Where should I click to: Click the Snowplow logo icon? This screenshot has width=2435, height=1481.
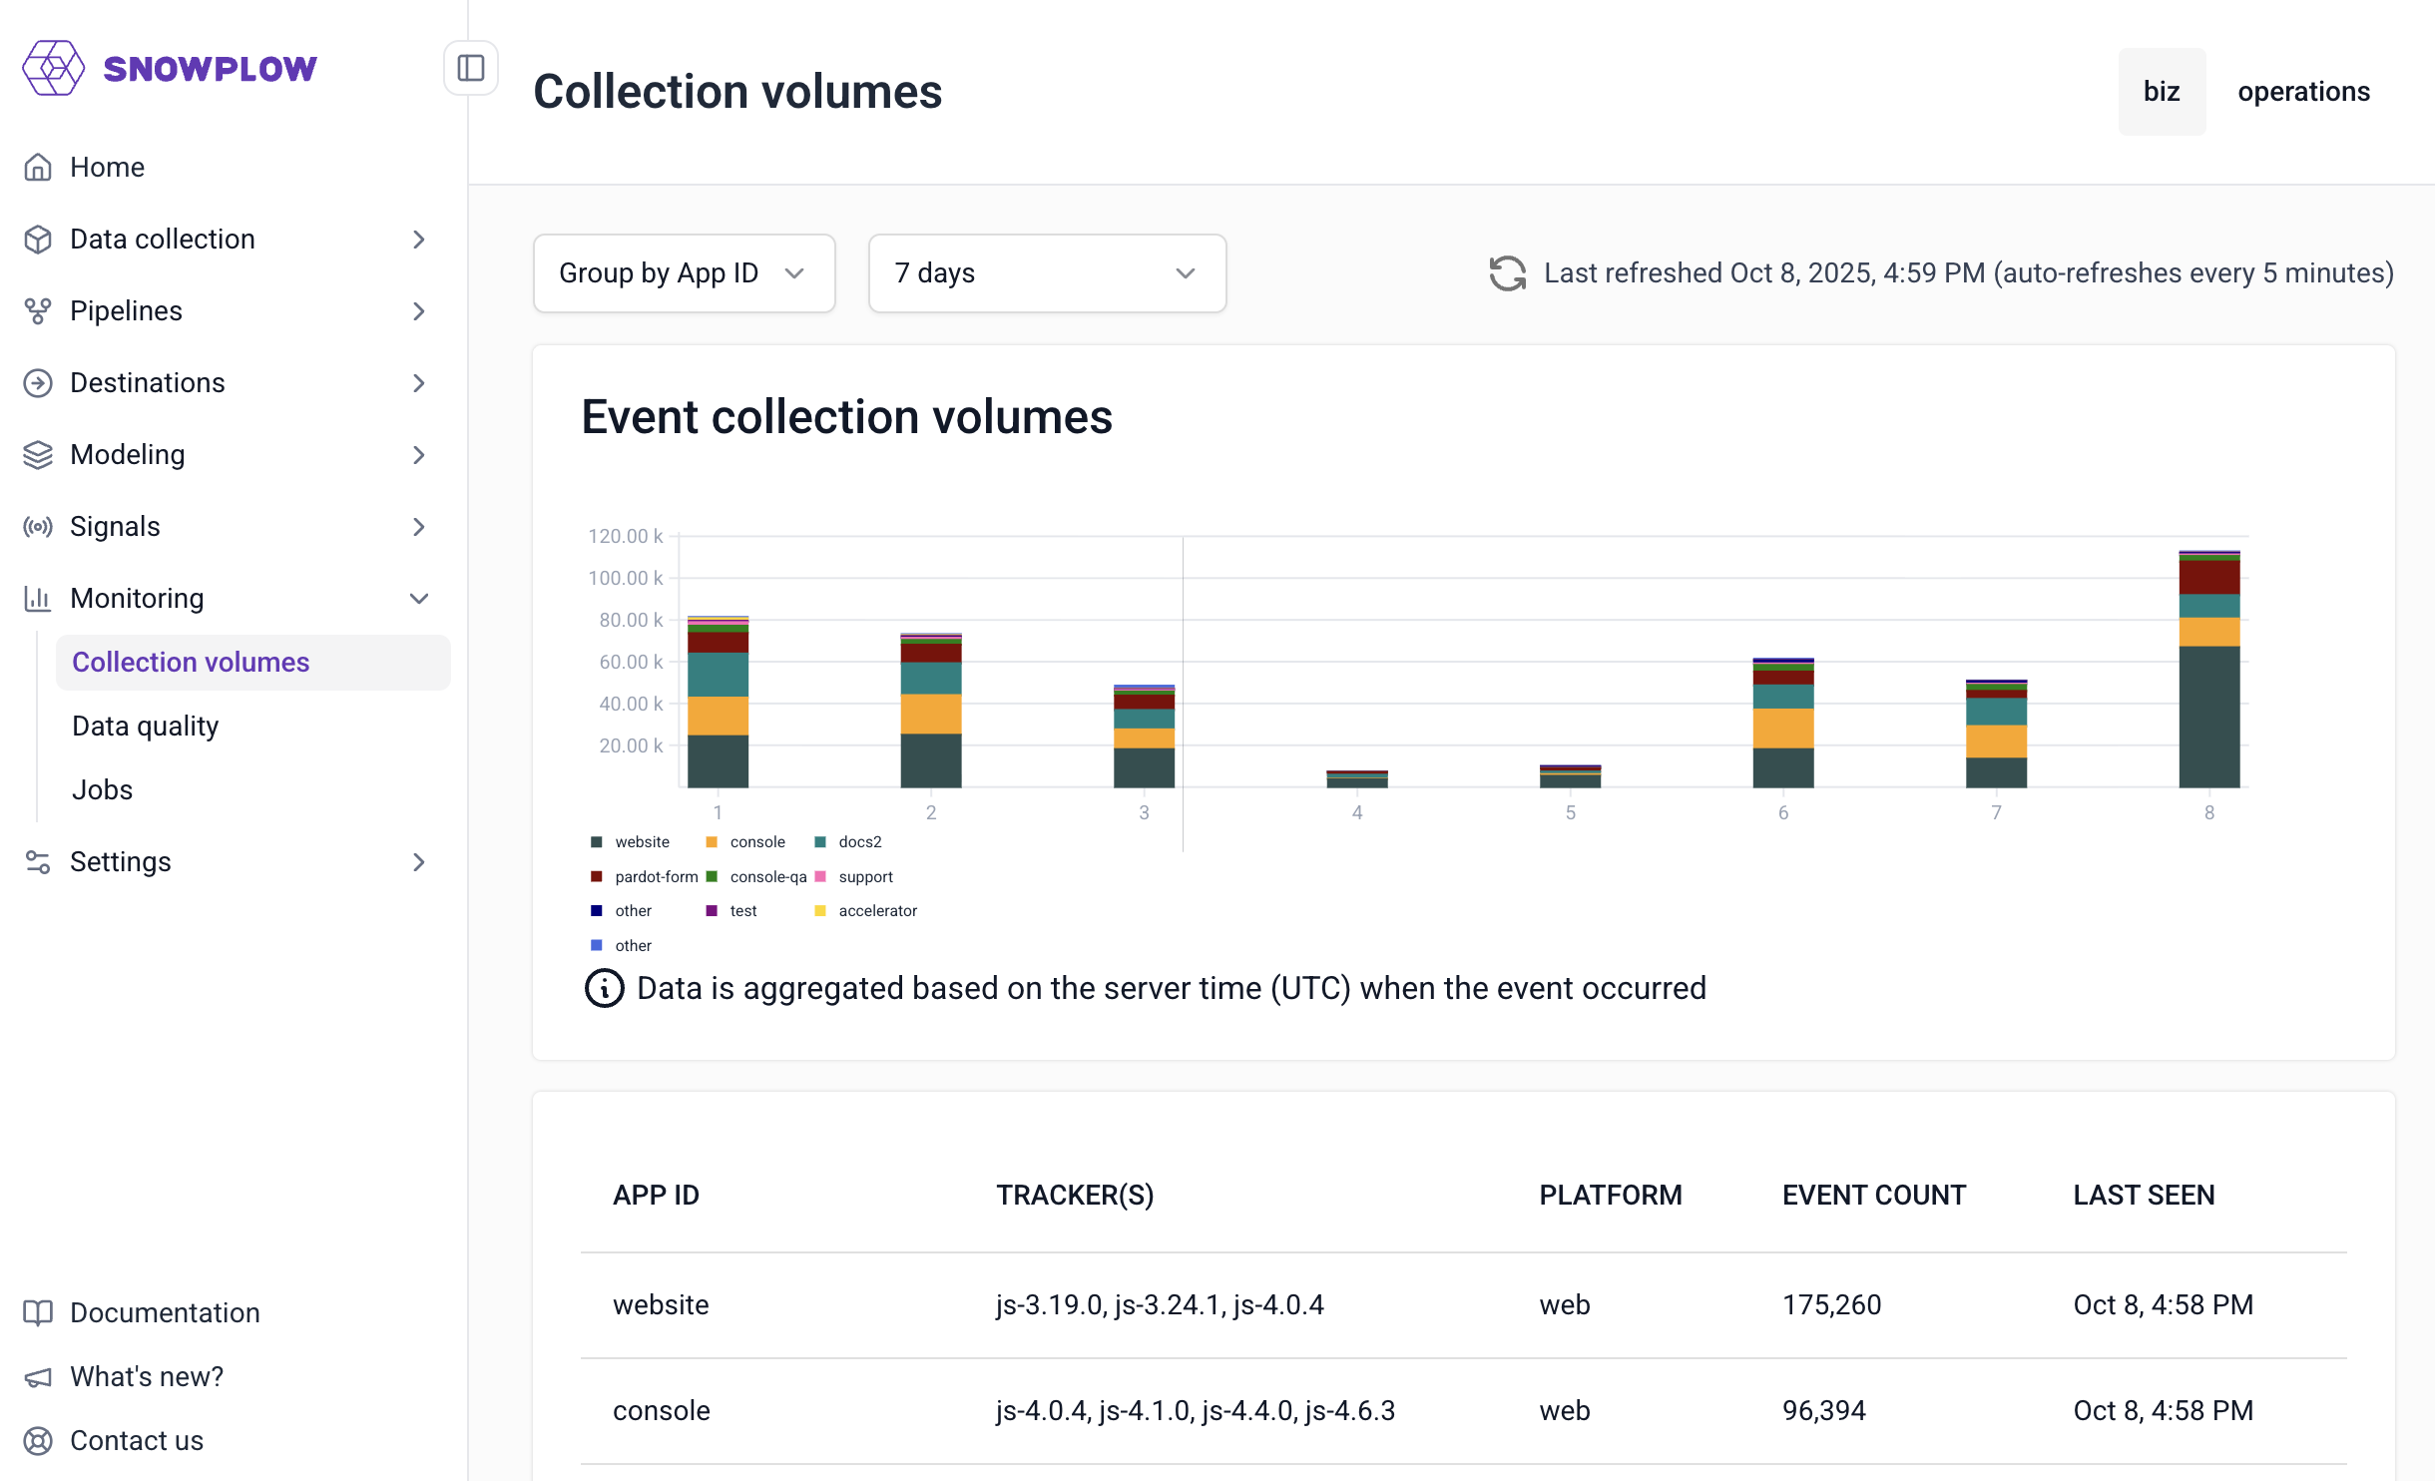53,68
